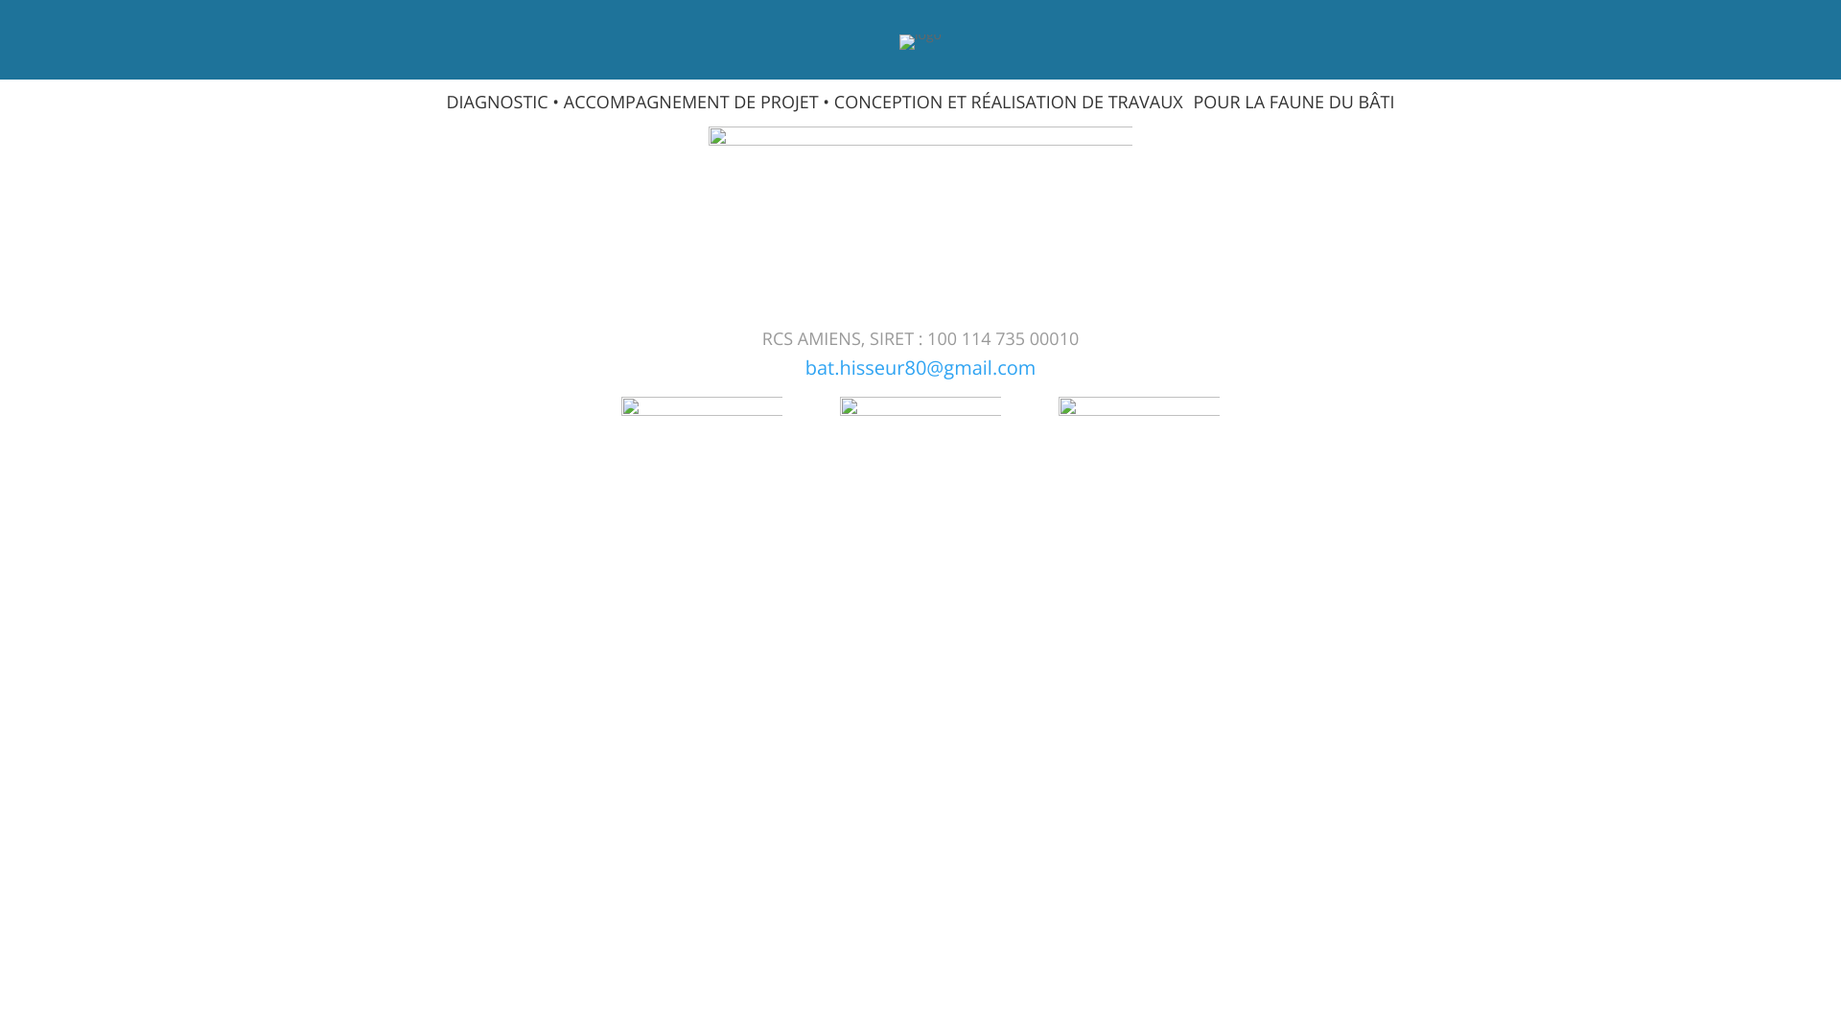
Task: Click the "ACCOMPAGNEMENT DE PROJET" text
Action: tap(690, 102)
